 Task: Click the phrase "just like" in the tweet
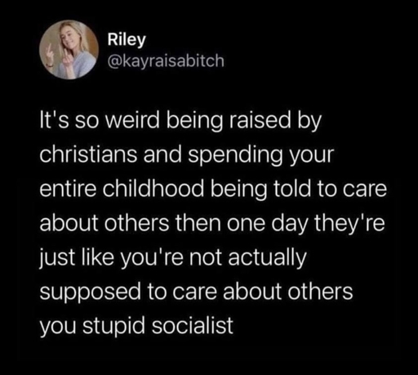(x=76, y=258)
